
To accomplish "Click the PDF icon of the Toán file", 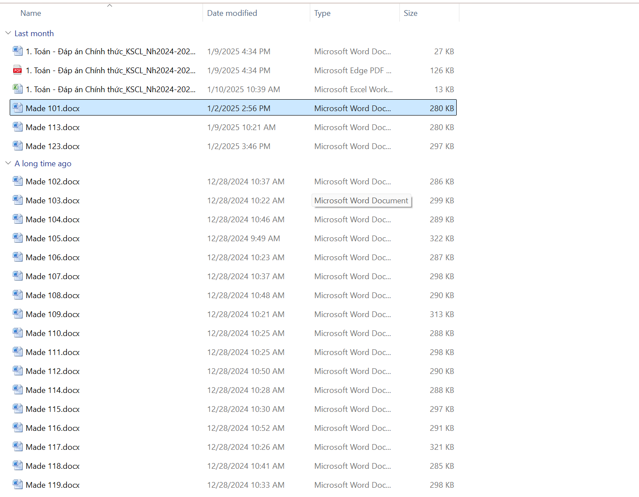I will [17, 70].
